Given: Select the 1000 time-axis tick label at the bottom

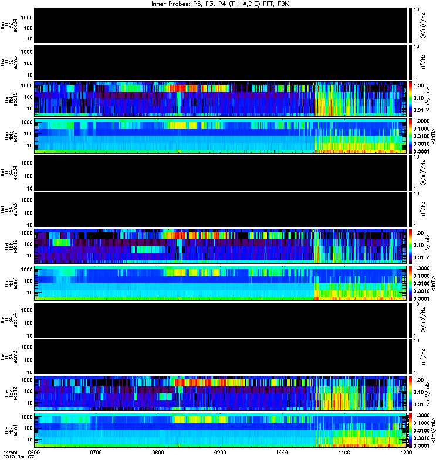Looking at the screenshot, I should click(282, 452).
